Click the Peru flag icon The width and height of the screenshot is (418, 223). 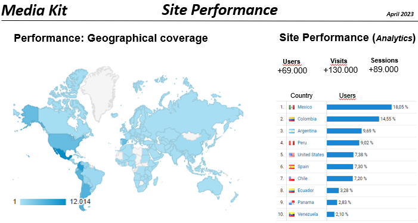coord(292,143)
